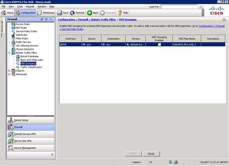Follow the Configuration > Firewall link in description
Viewport: 229px width, 166px height.
[211, 26]
